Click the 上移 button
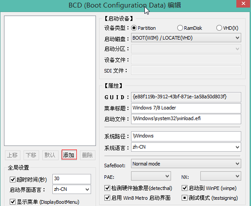Image resolution: width=251 pixels, height=206 pixels. (12, 155)
